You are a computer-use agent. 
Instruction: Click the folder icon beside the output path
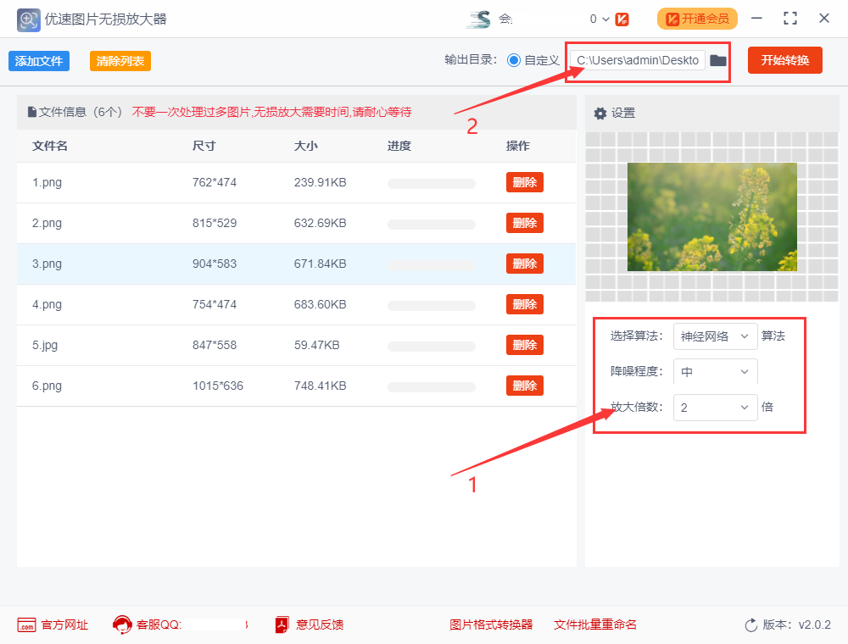coord(717,60)
